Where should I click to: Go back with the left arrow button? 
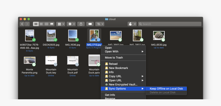[22, 24]
